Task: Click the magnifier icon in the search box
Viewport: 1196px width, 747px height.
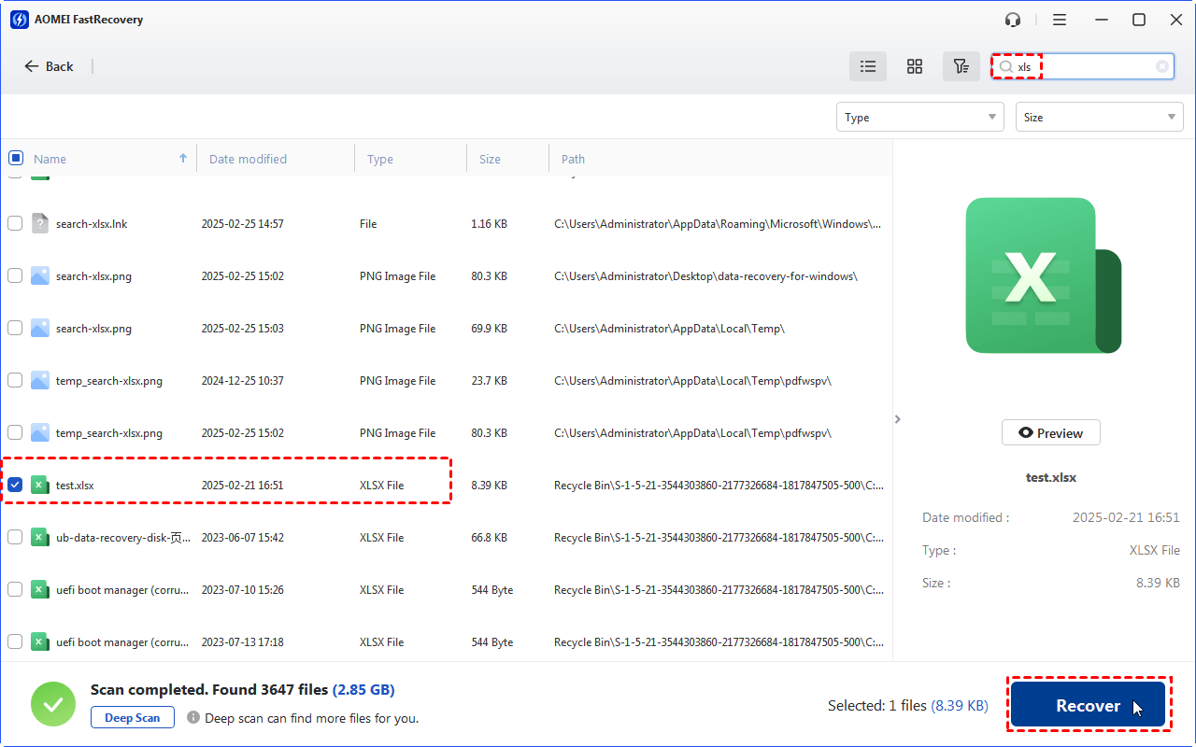Action: [x=1006, y=66]
